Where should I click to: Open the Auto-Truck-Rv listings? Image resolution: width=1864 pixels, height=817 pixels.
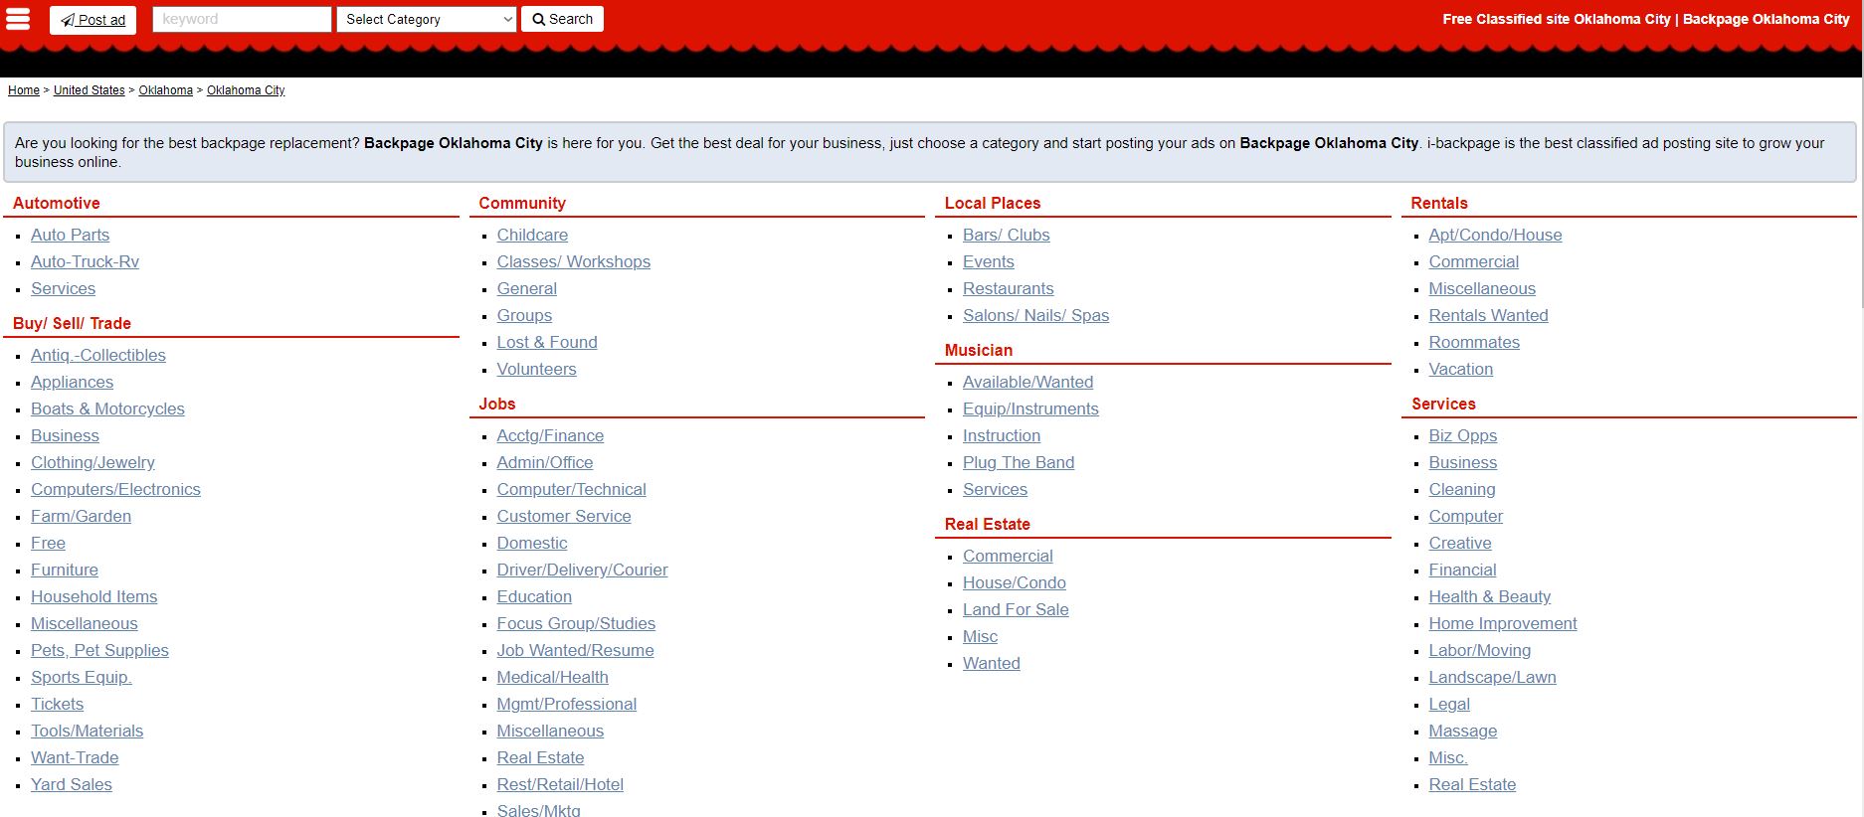pos(86,261)
